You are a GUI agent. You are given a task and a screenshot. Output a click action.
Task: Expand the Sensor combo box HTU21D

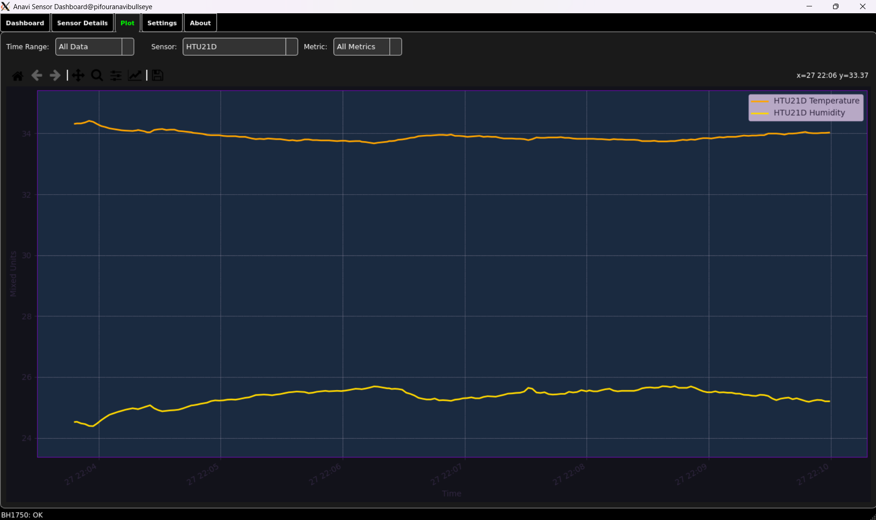coord(240,47)
